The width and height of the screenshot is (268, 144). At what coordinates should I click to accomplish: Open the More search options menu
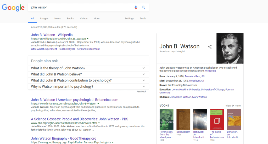(x=96, y=19)
